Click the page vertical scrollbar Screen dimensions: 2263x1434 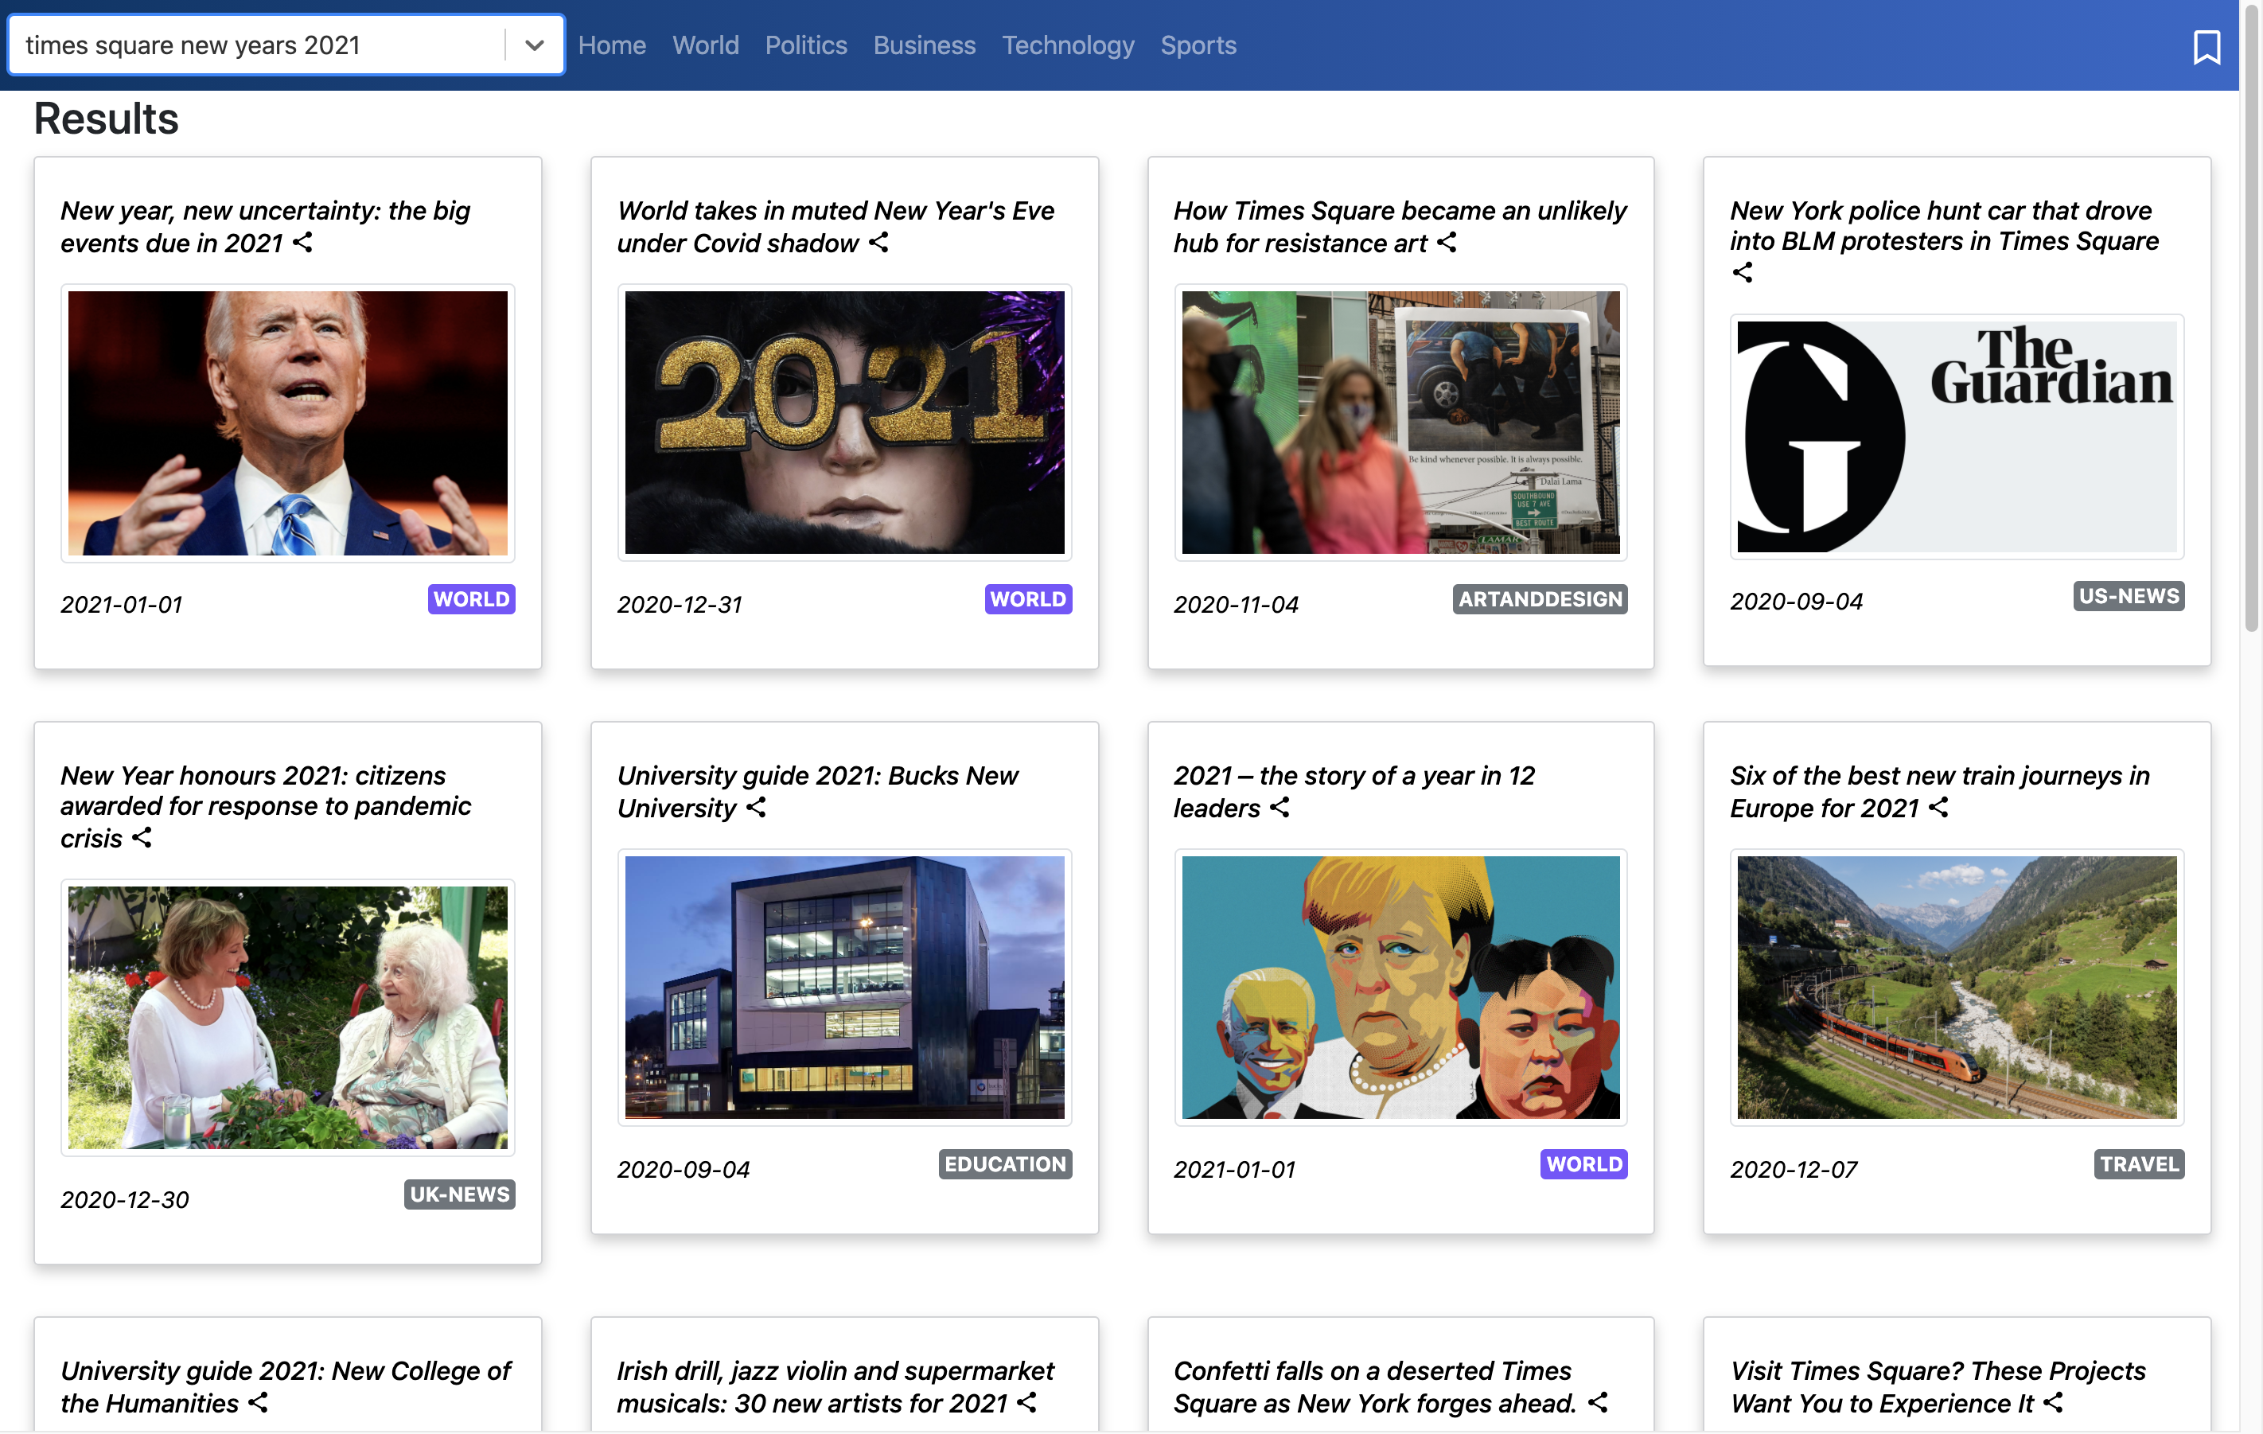(x=2251, y=319)
